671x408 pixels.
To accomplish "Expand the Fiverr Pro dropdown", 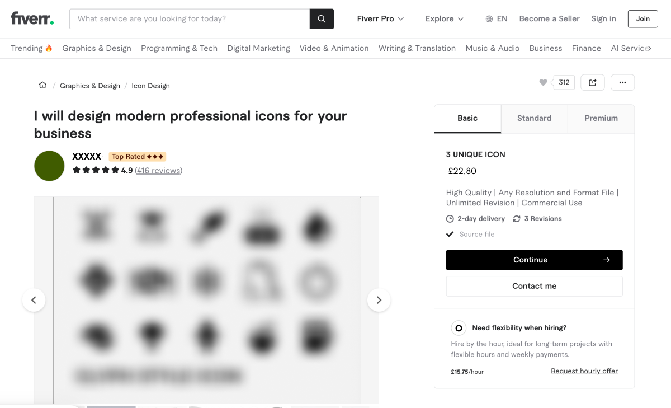I will point(380,18).
